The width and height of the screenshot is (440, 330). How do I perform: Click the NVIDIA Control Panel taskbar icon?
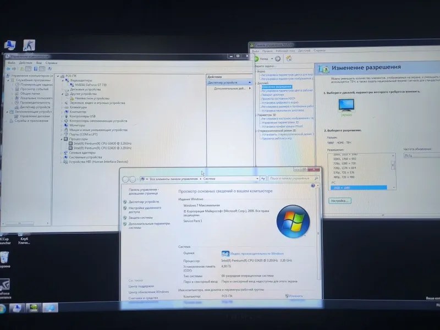(34, 308)
